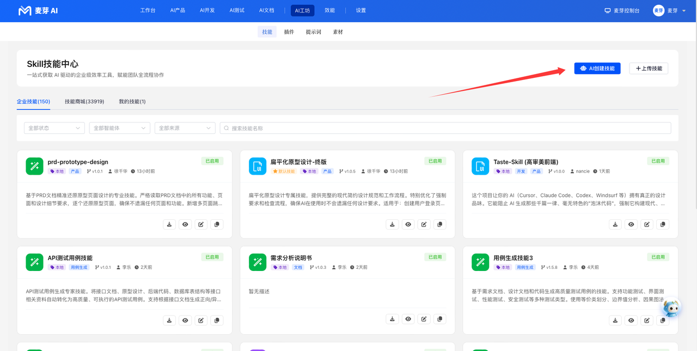
Task: Copy the Taste-Skill card
Action: click(x=663, y=224)
